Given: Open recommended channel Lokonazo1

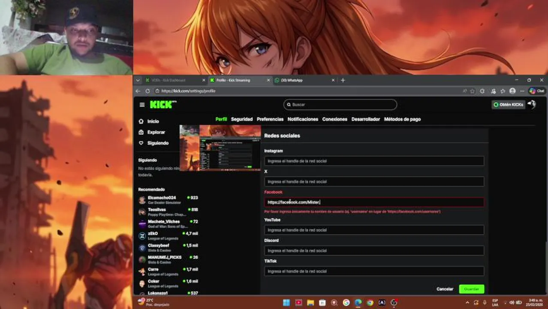Looking at the screenshot, I should pyautogui.click(x=168, y=294).
